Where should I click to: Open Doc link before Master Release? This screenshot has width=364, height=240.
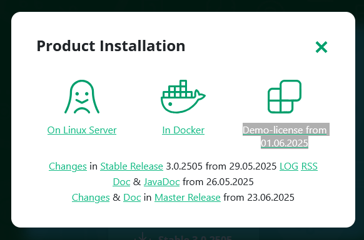click(x=132, y=198)
